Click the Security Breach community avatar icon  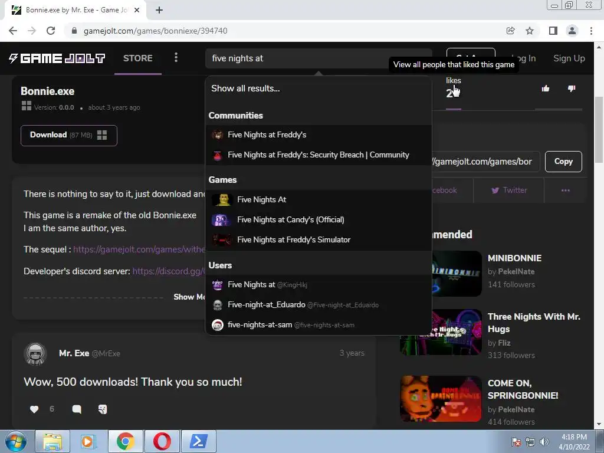[x=218, y=155]
